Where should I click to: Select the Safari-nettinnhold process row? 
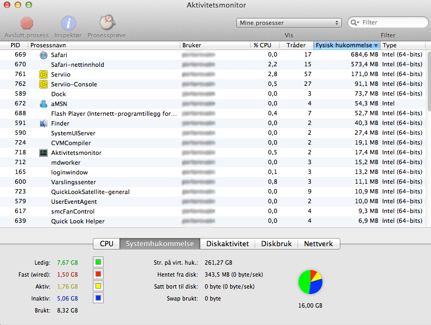213,65
